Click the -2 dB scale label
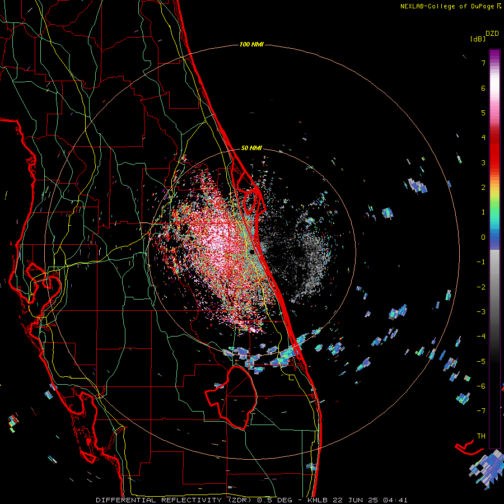The width and height of the screenshot is (504, 504). (x=481, y=287)
